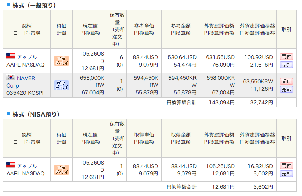Click AAPL NASDAQ text in the NISA預り table
The width and height of the screenshot is (302, 196).
25,173
